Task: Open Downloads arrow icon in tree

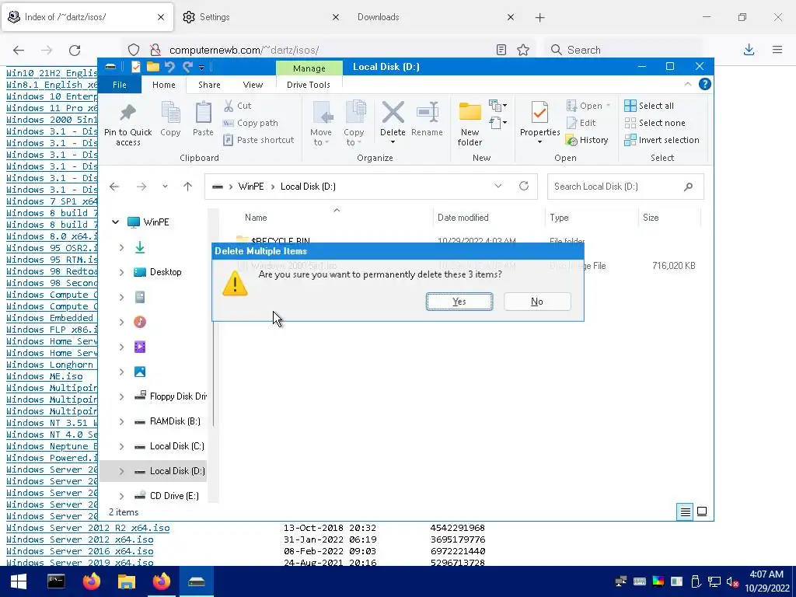Action: click(140, 247)
